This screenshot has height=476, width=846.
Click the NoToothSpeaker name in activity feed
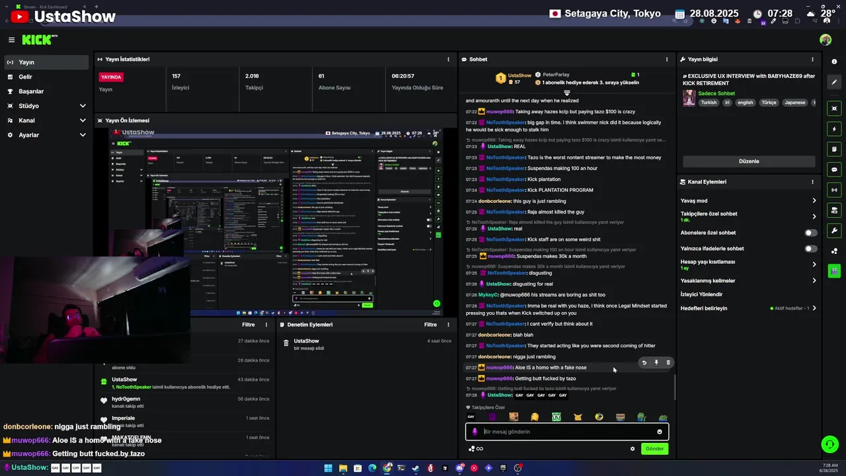[x=133, y=387]
